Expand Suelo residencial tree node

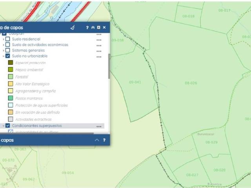(x=4, y=39)
